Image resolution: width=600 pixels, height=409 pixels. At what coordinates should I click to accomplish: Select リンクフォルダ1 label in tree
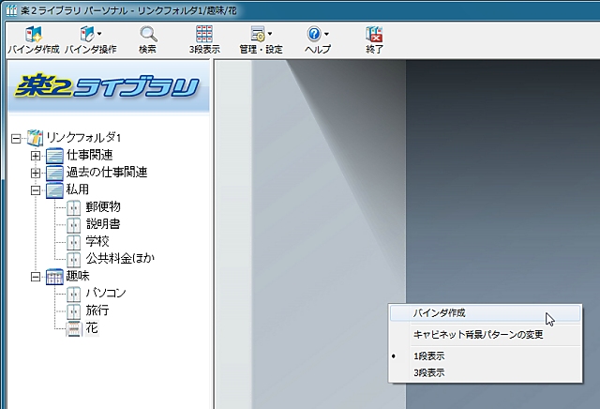click(83, 137)
